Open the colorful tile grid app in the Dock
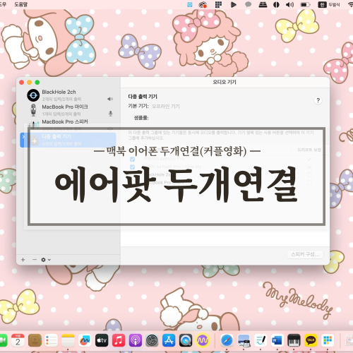 pyautogui.click(x=328, y=340)
